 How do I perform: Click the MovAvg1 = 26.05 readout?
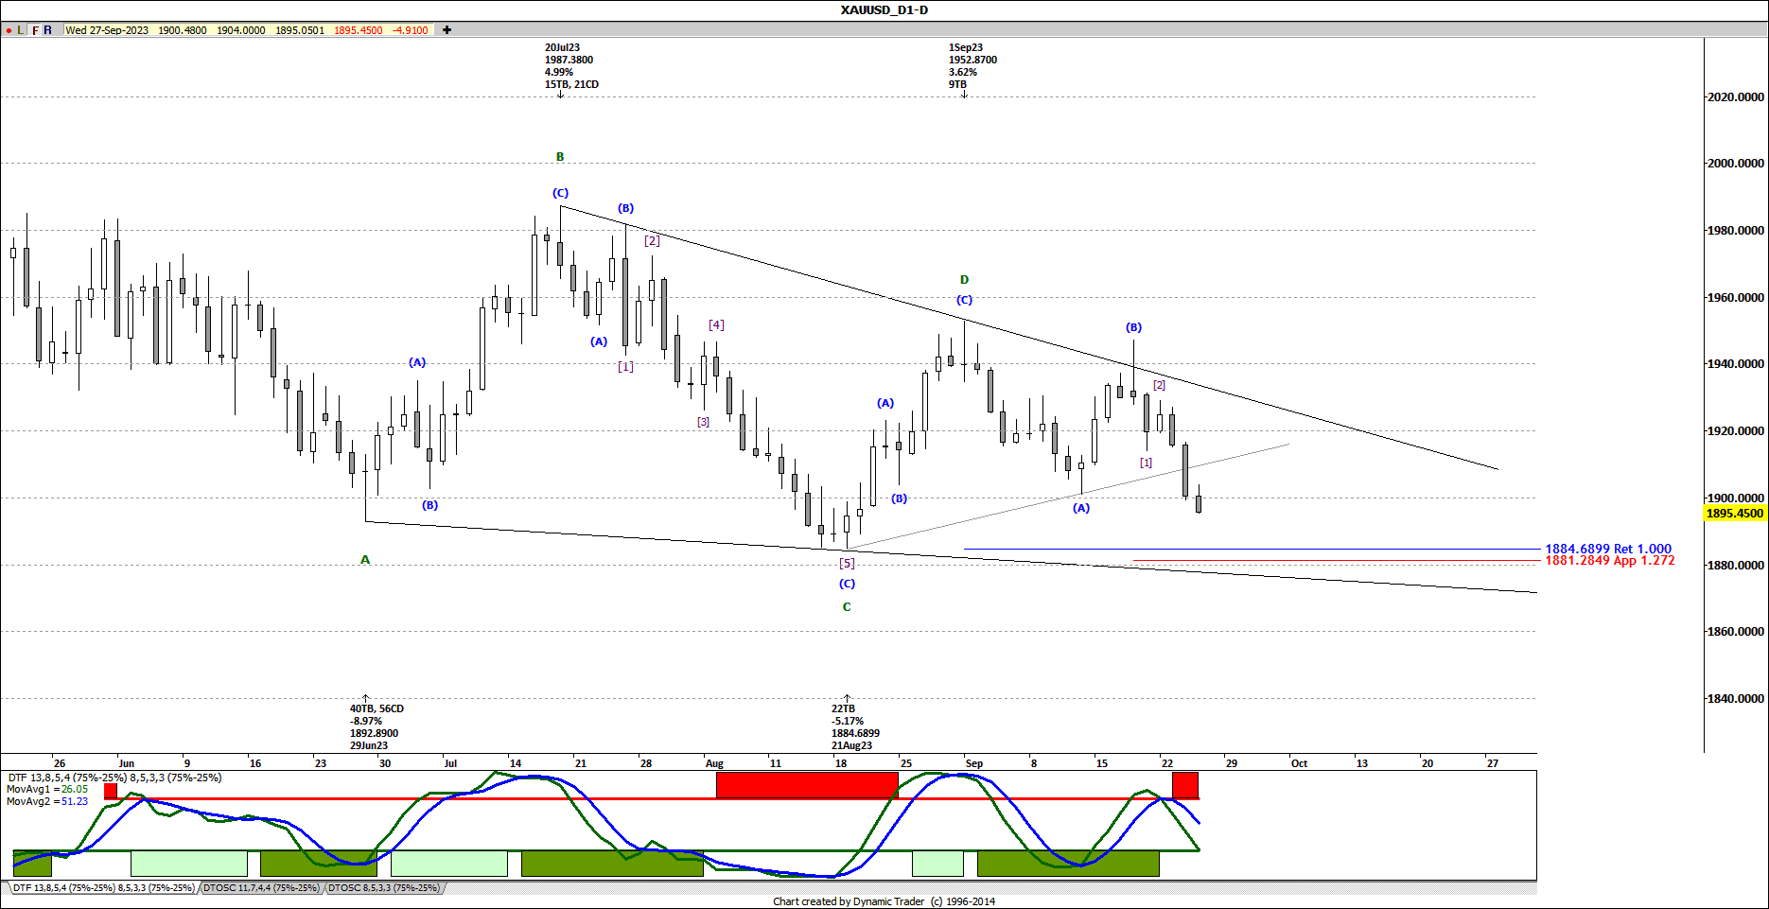pos(47,789)
